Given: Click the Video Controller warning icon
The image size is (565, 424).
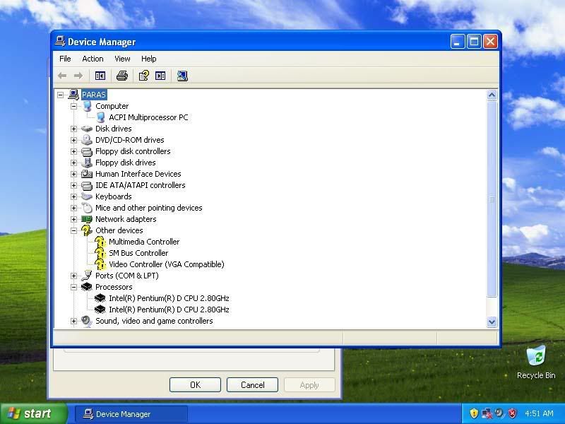Looking at the screenshot, I should (100, 264).
